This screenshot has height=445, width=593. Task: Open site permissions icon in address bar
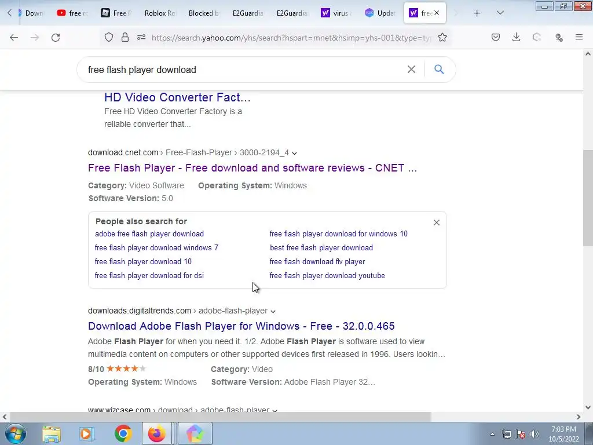[141, 38]
